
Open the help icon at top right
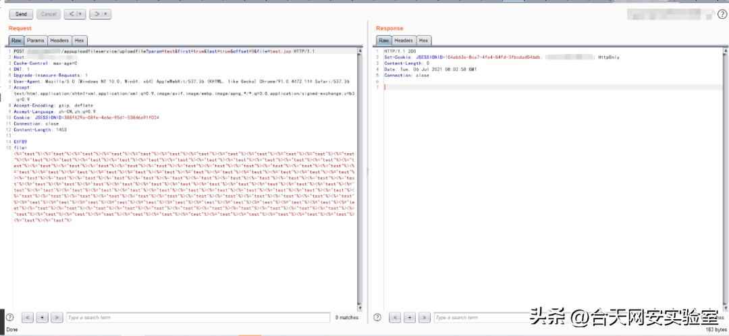point(722,13)
